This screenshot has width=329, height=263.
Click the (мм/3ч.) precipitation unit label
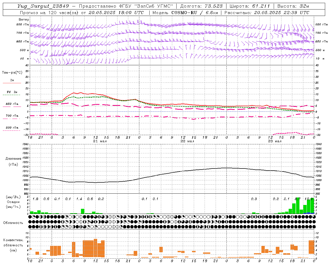(13, 197)
